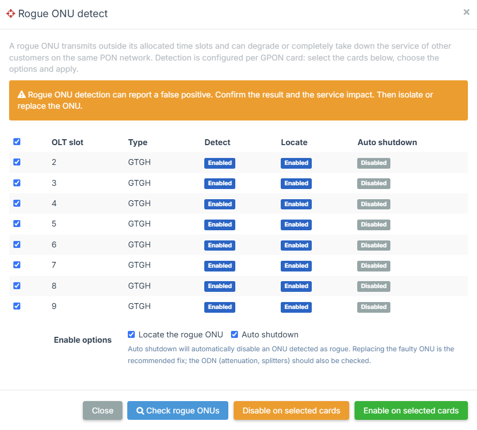Uncheck the OLT slot 2 checkbox
This screenshot has width=477, height=430.
click(x=17, y=162)
